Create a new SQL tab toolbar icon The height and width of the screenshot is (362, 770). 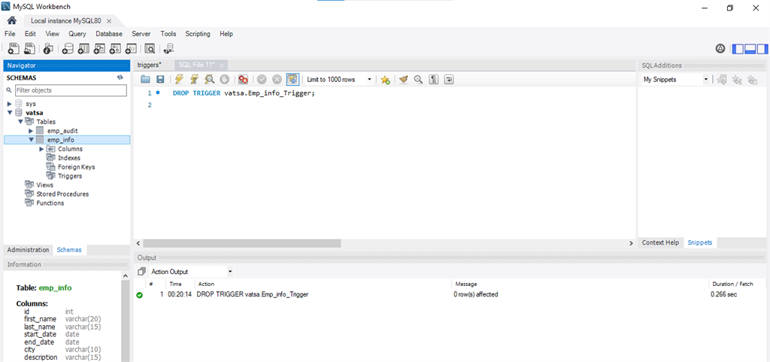point(14,49)
